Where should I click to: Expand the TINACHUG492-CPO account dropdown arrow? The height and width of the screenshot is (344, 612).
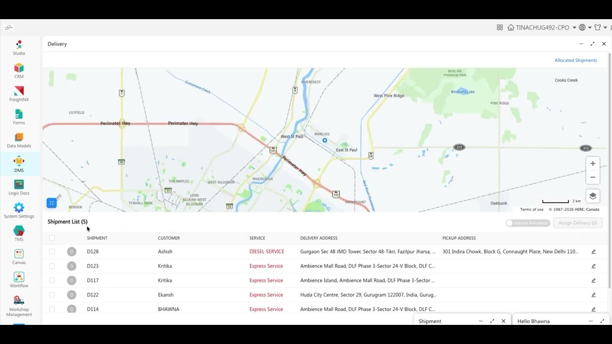point(574,28)
